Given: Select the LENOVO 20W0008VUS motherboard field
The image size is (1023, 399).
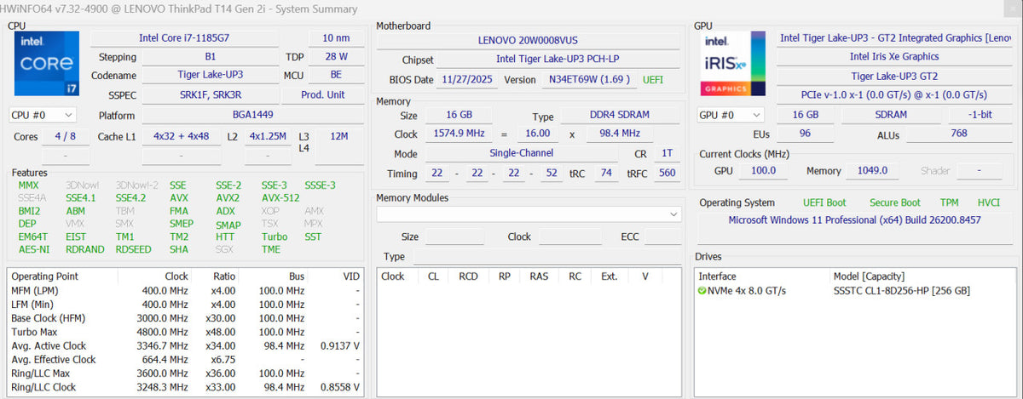Looking at the screenshot, I should 529,40.
